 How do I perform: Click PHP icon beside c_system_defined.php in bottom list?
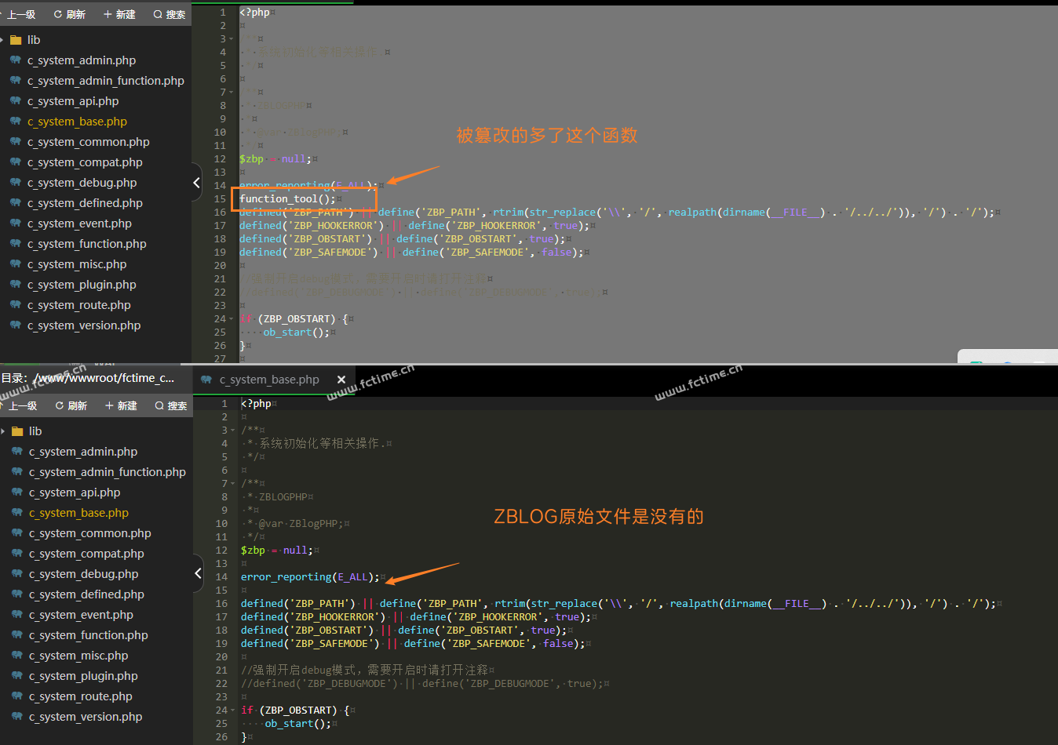click(17, 594)
